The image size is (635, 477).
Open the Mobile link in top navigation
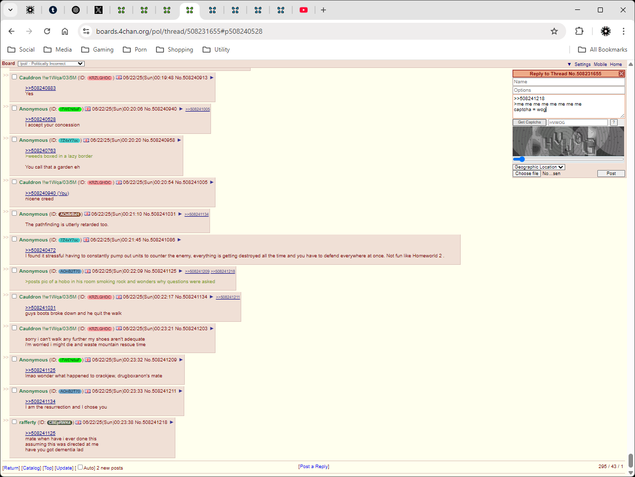pos(600,64)
